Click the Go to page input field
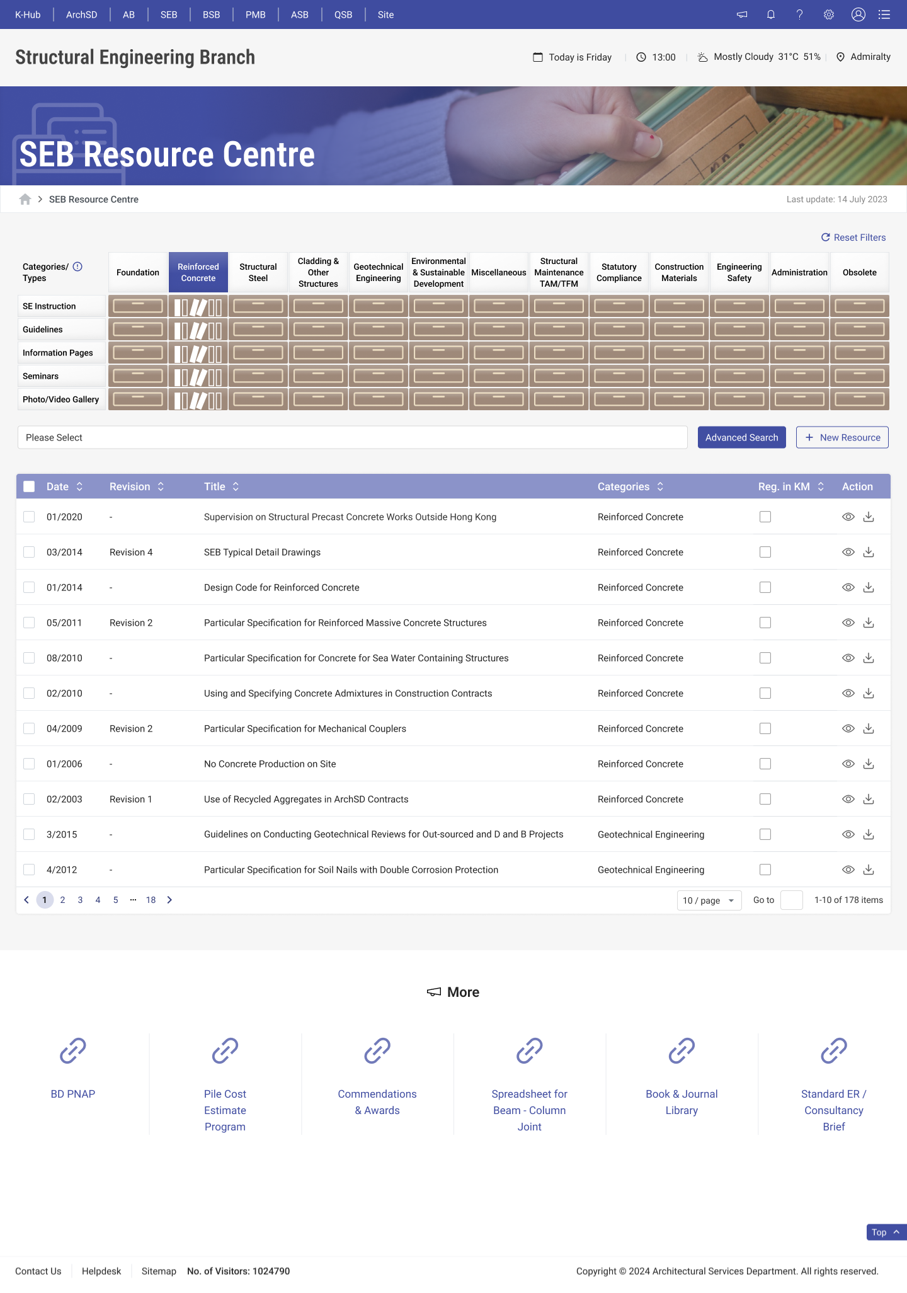 (x=791, y=900)
